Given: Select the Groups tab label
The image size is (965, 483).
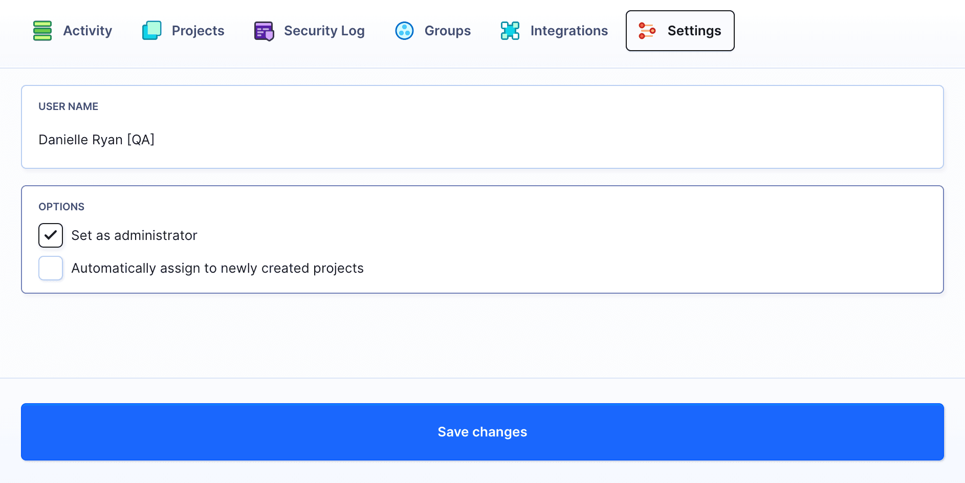Looking at the screenshot, I should 448,31.
